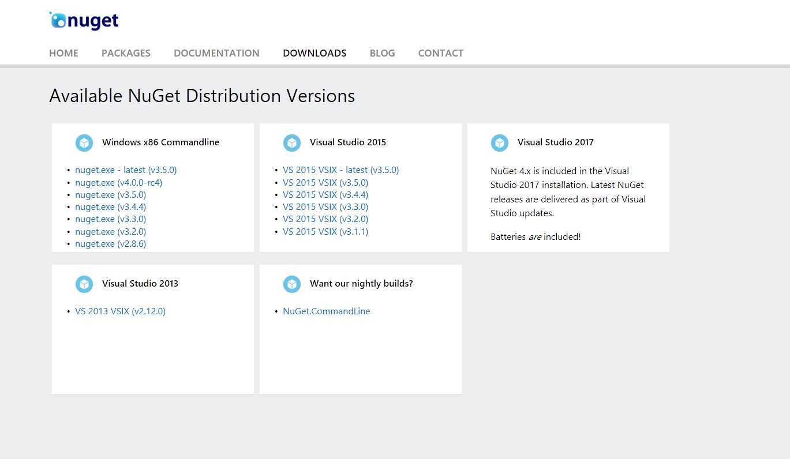
Task: Click the 'Visual Studio 2015' card title
Action: click(348, 142)
